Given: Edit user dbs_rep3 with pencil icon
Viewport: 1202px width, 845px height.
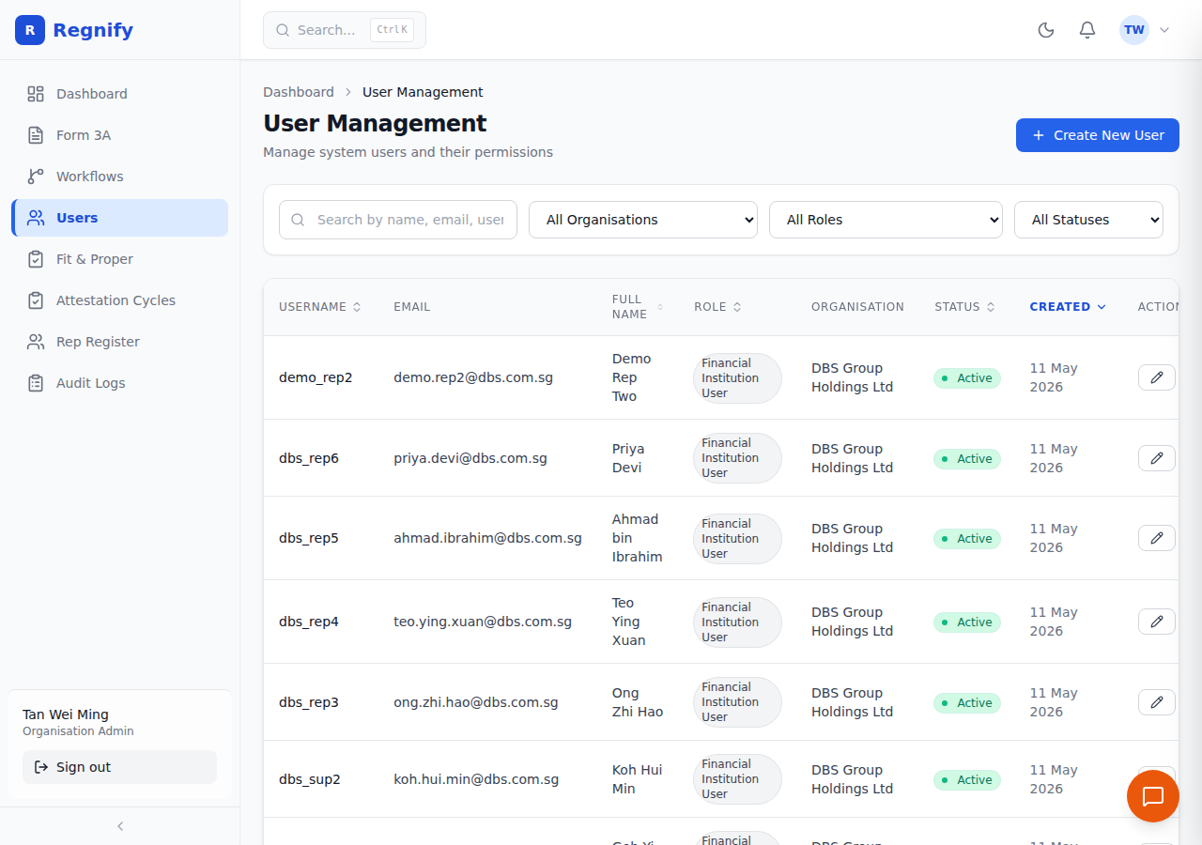Looking at the screenshot, I should 1157,702.
